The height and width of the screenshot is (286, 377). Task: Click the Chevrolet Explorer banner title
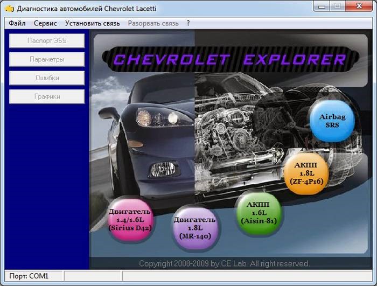click(x=230, y=59)
